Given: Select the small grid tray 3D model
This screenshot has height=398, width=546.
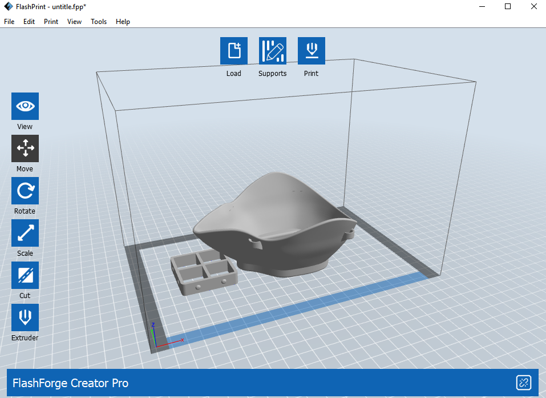Looking at the screenshot, I should (204, 272).
